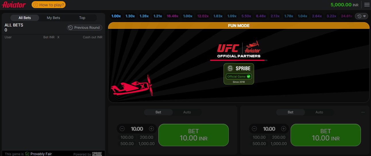Switch to the My Bets tab
The width and height of the screenshot is (371, 156).
(53, 18)
